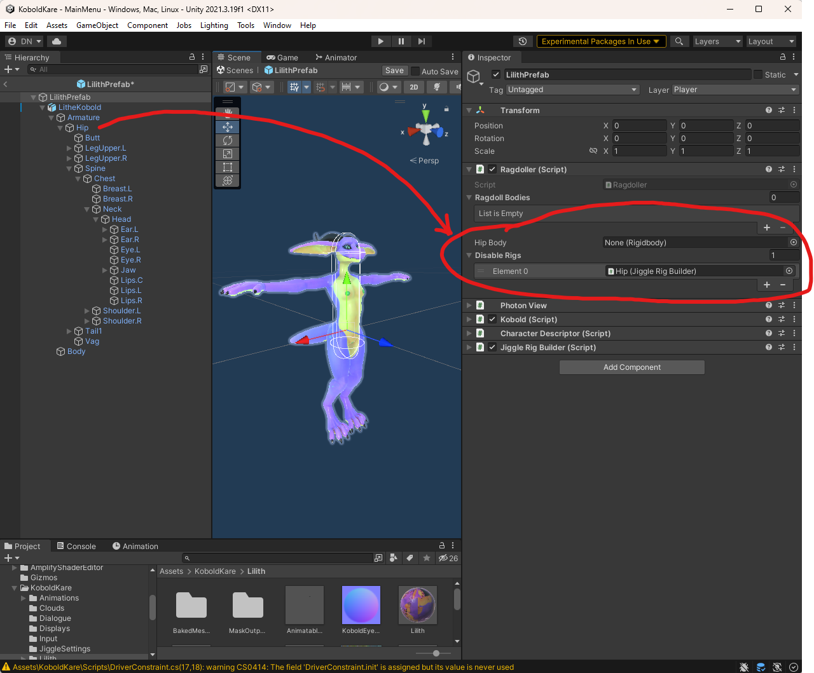
Task: Disable the Ragdoller script checkbox
Action: pyautogui.click(x=492, y=170)
